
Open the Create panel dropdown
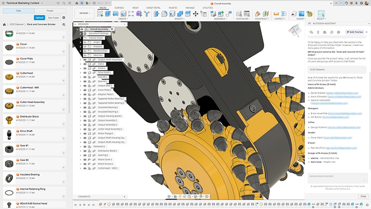click(122, 19)
